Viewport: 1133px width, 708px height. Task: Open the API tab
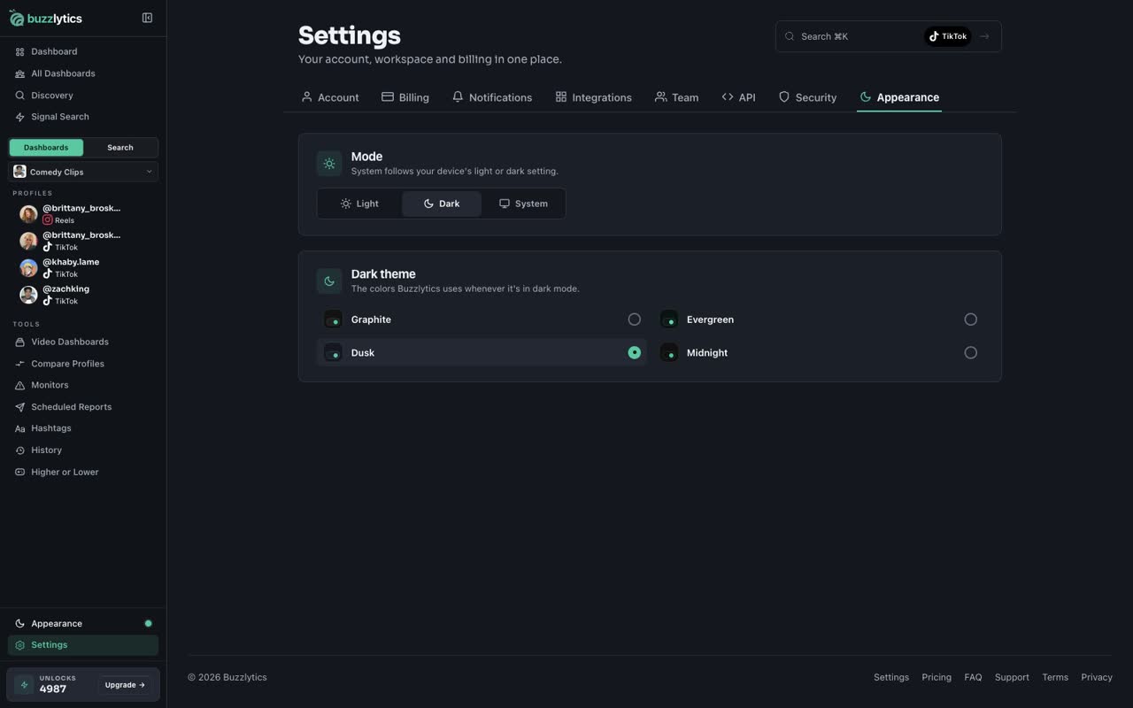(738, 97)
